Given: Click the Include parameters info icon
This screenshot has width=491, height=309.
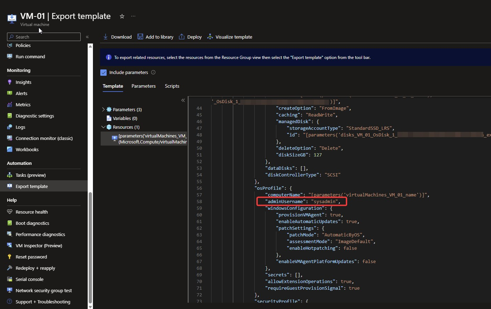Looking at the screenshot, I should [x=153, y=73].
